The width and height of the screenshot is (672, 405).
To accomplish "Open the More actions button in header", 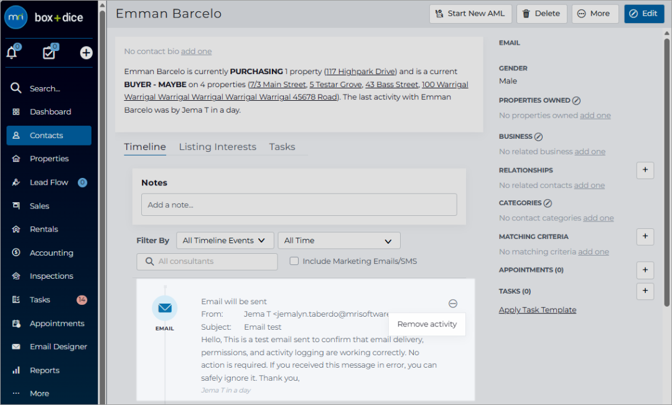I will [x=594, y=14].
